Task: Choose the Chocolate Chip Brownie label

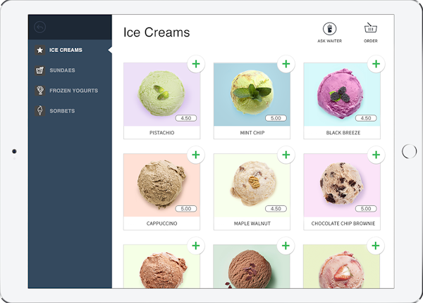Action: [343, 224]
